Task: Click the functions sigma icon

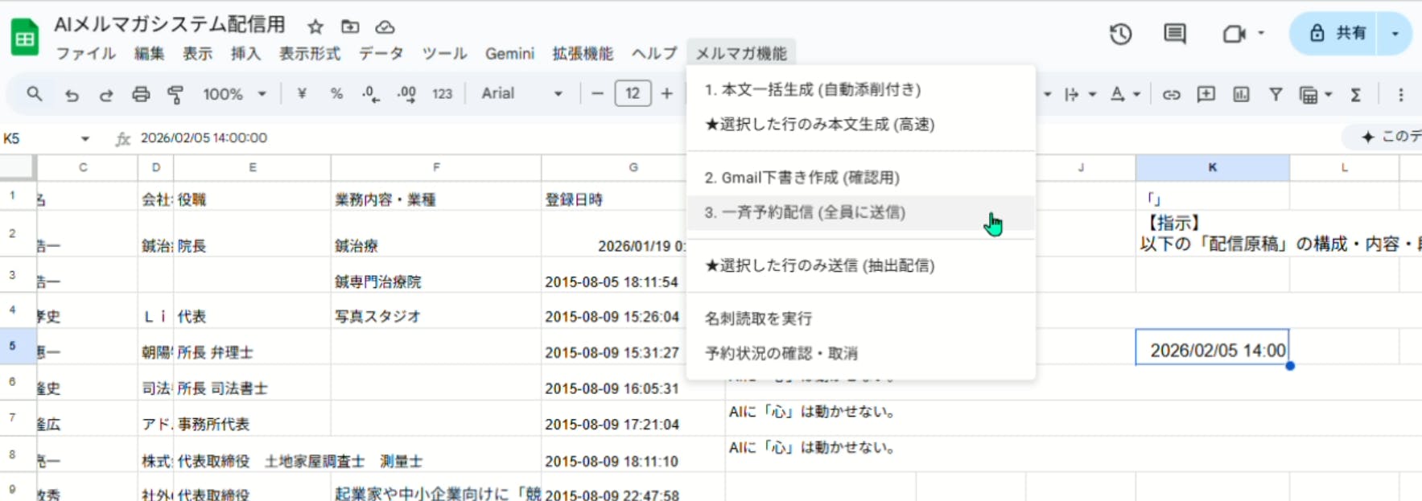Action: tap(1356, 94)
